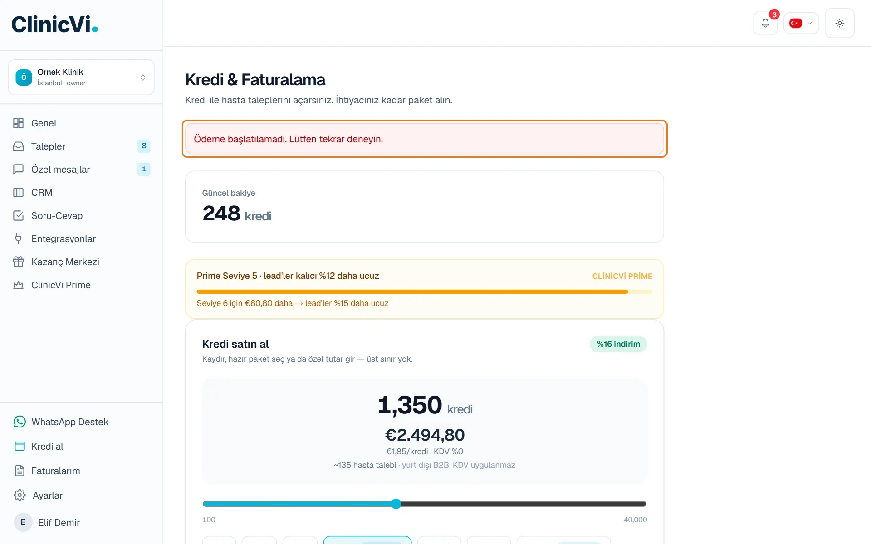Click the 248 kredi balance value
This screenshot has width=871, height=544.
click(237, 214)
